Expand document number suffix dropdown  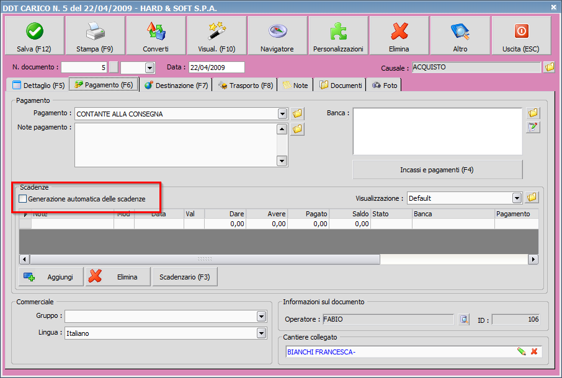point(150,68)
